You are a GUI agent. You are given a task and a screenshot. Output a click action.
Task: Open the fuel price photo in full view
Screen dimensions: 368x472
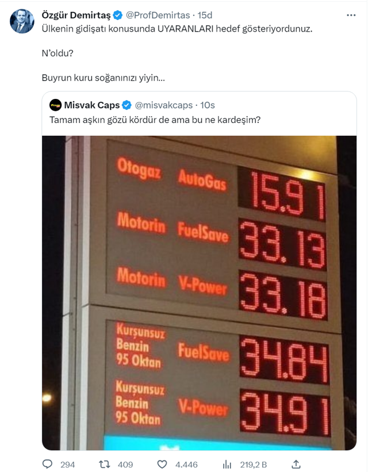(x=198, y=287)
